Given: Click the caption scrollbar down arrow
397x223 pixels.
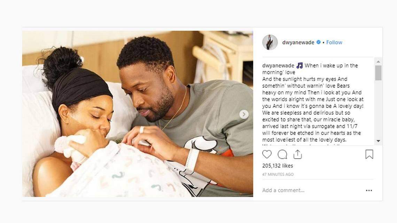Looking at the screenshot, I should point(378,141).
